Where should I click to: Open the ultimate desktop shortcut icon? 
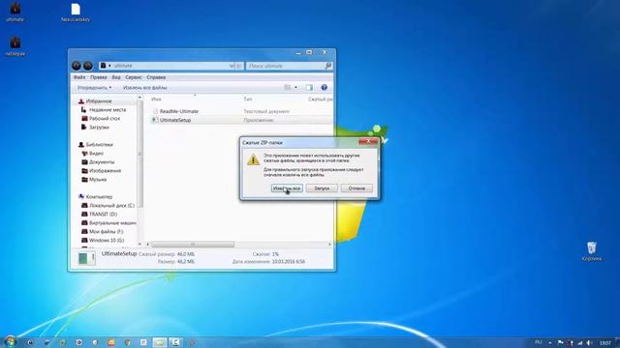[15, 12]
